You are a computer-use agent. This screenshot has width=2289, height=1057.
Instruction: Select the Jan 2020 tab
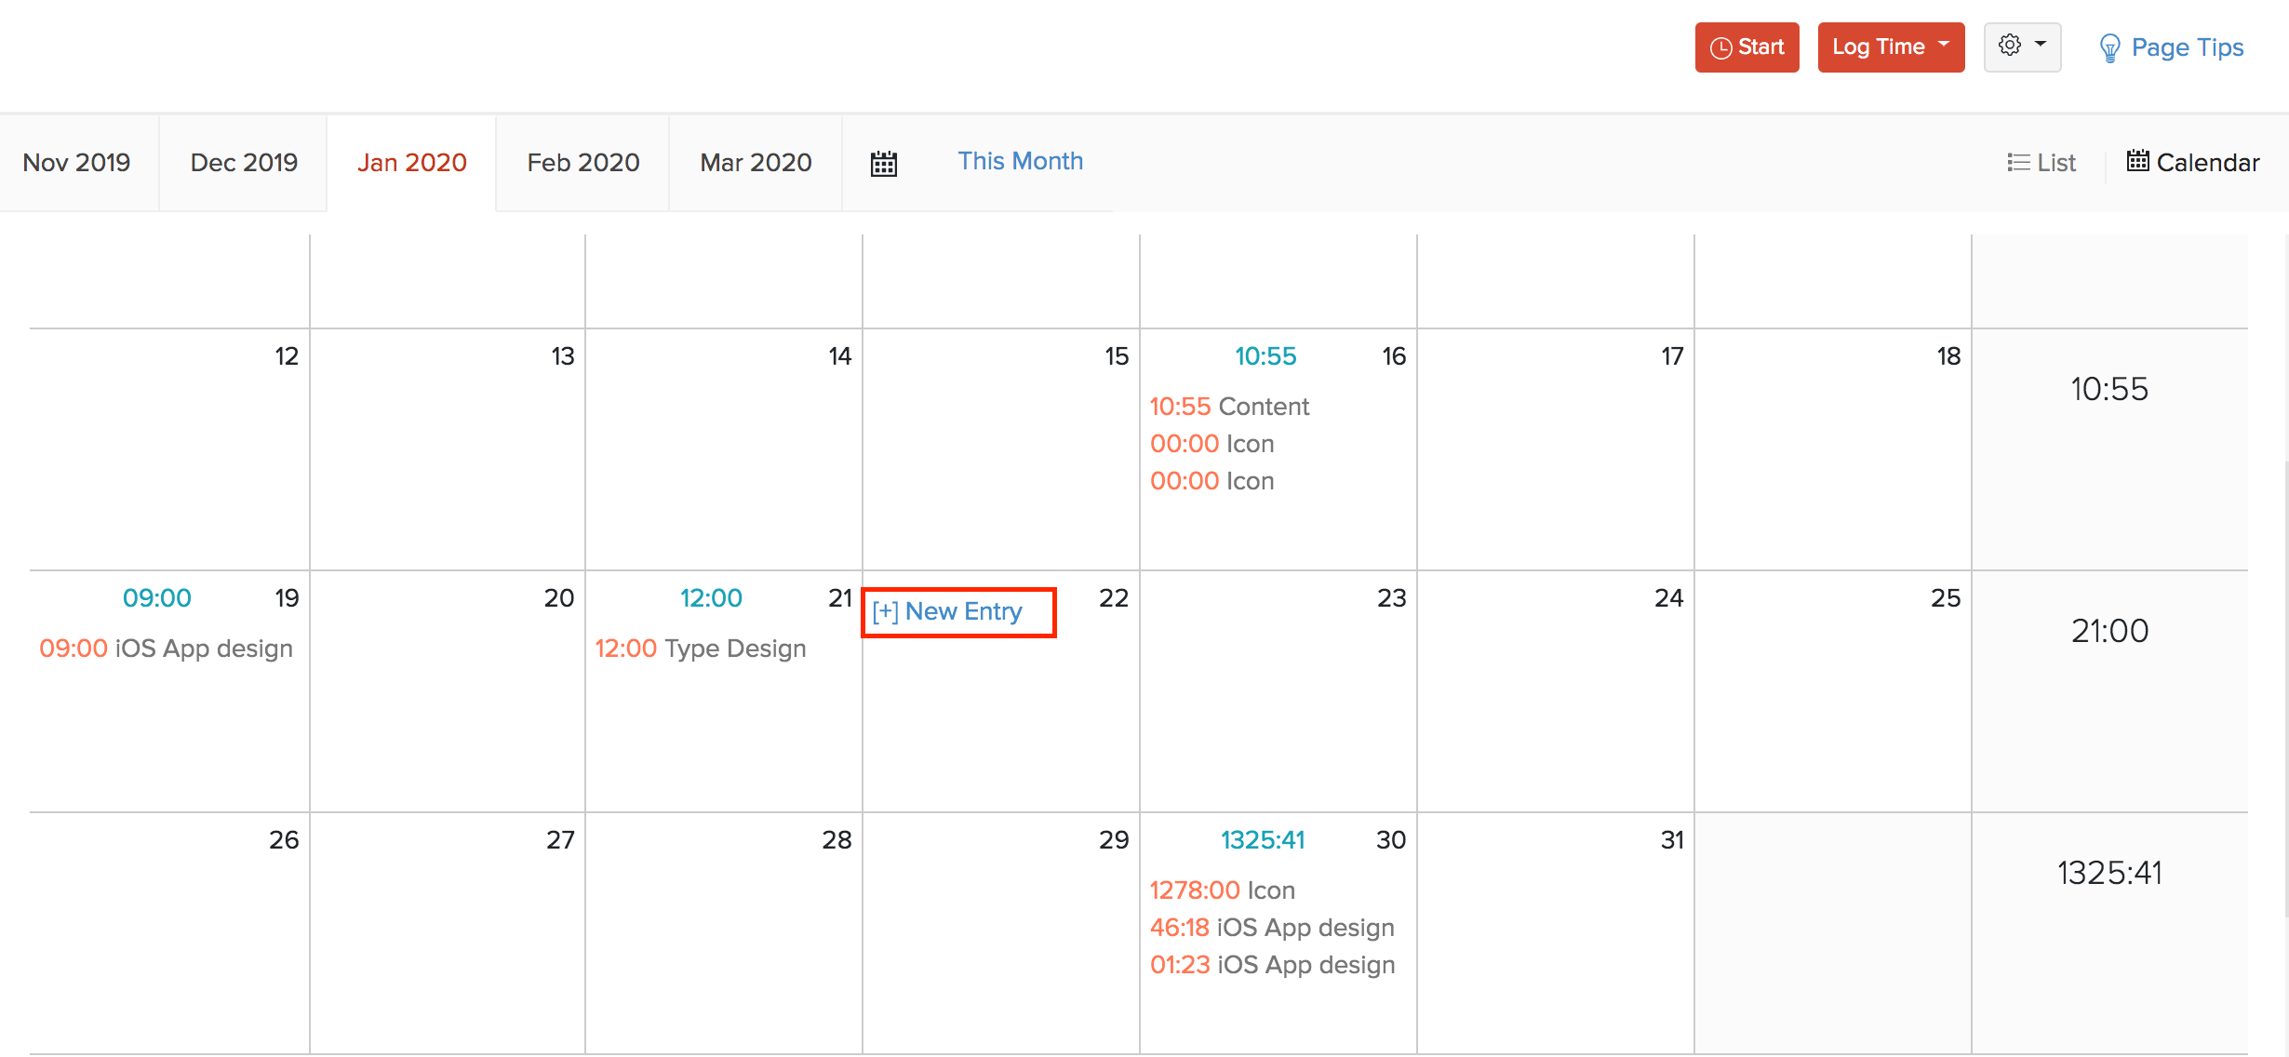pyautogui.click(x=411, y=162)
